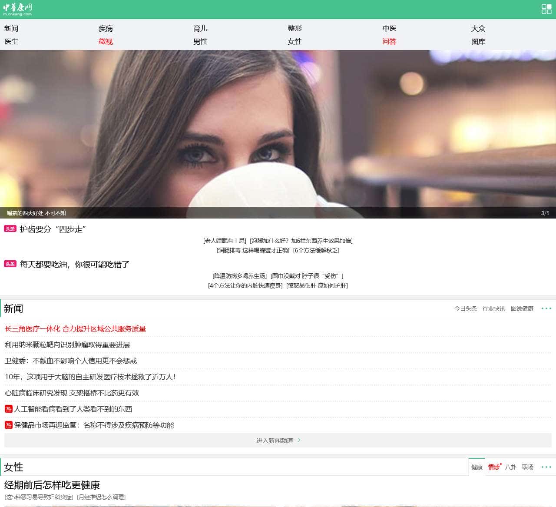Screen dimensions: 556x507
Task: Go to the 新闻 navigation item
Action: click(11, 28)
